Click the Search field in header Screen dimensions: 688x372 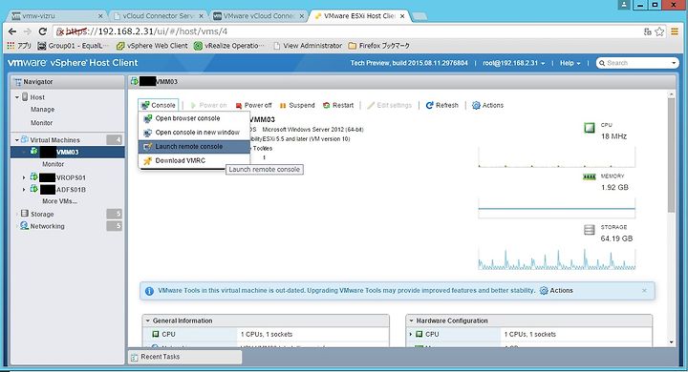click(x=637, y=63)
